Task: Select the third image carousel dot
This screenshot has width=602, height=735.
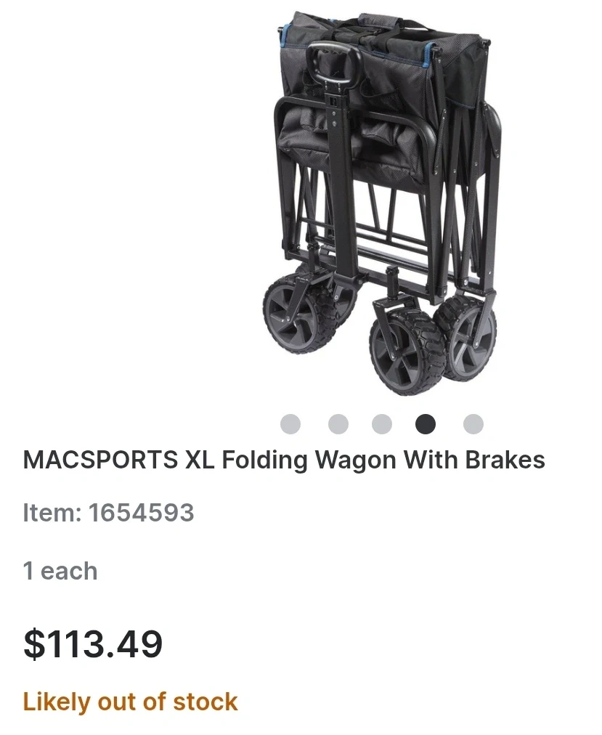Action: [x=382, y=424]
